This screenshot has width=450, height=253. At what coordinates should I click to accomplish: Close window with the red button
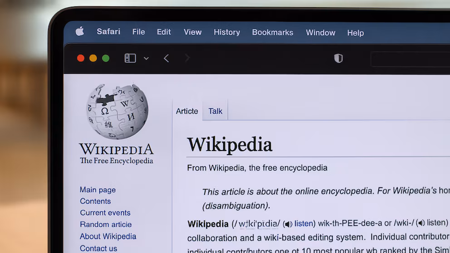click(81, 58)
